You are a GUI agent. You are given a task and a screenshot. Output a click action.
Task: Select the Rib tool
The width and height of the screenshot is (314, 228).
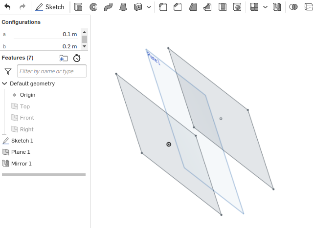207,7
